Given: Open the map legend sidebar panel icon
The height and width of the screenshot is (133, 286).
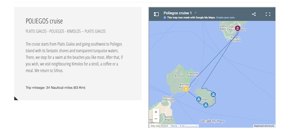Looking at the screenshot, I should (x=156, y=14).
